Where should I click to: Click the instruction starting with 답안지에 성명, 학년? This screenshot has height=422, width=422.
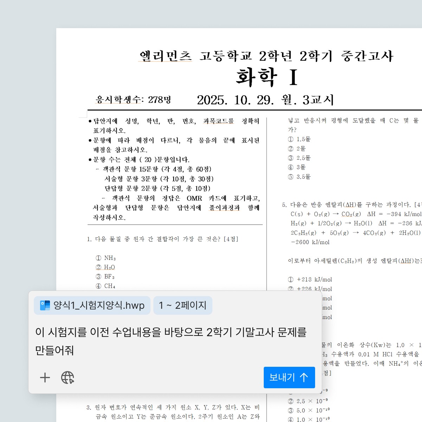click(174, 126)
